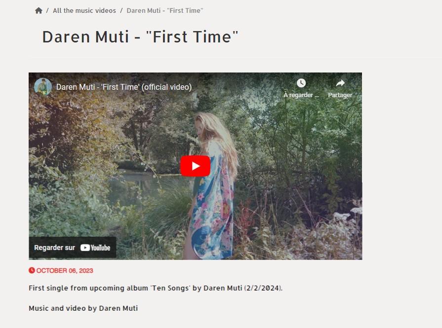Open the 'All the music videos' breadcrumb
The width and height of the screenshot is (442, 328).
pos(84,11)
